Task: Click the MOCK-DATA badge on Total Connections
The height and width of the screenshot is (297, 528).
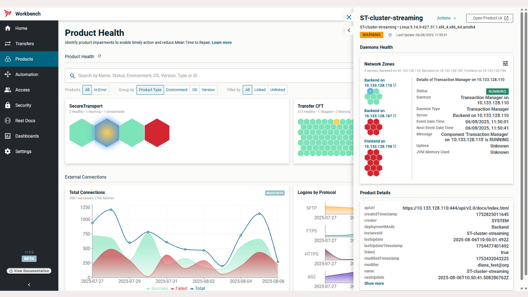Action: click(275, 193)
